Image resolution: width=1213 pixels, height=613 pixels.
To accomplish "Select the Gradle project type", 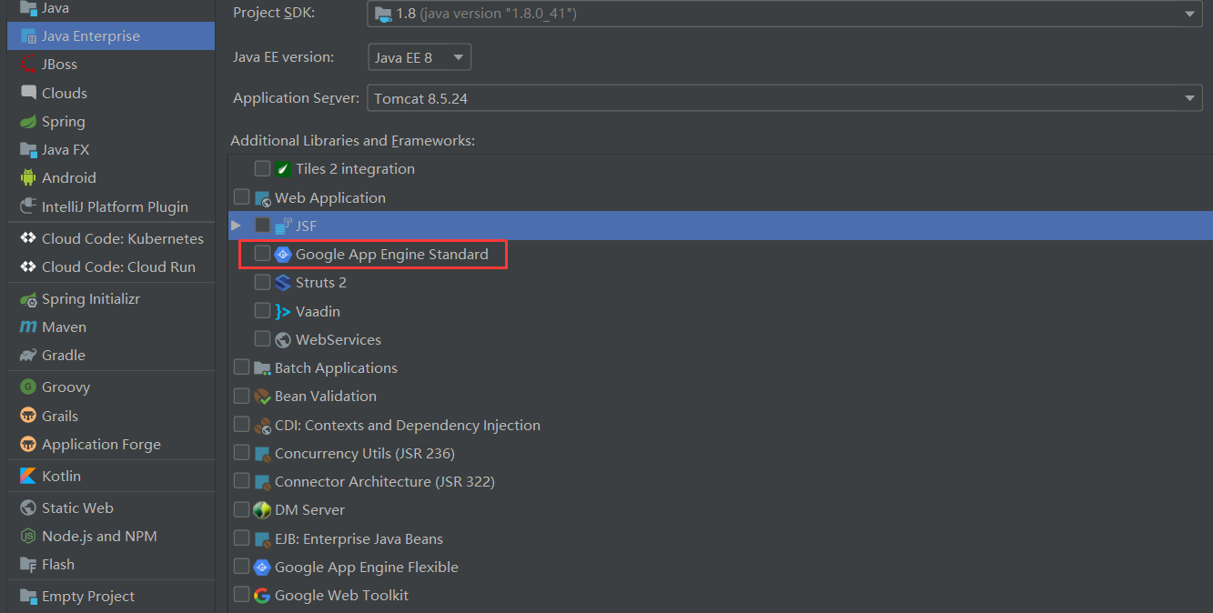I will pyautogui.click(x=64, y=356).
